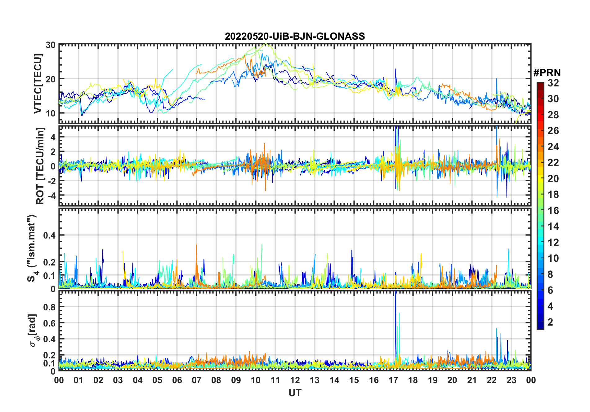This screenshot has width=590, height=412.
Task: Click the 30 tick label on VTEC axis
Action: (x=51, y=45)
